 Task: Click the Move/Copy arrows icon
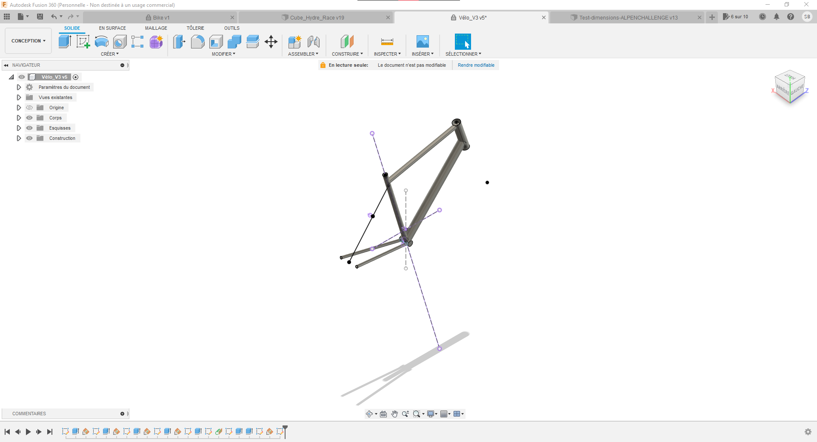click(271, 42)
